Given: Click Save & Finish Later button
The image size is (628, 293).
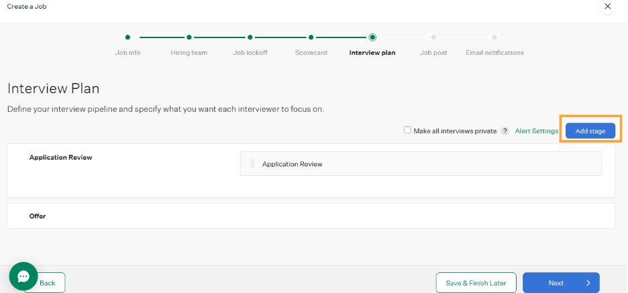Looking at the screenshot, I should (476, 283).
